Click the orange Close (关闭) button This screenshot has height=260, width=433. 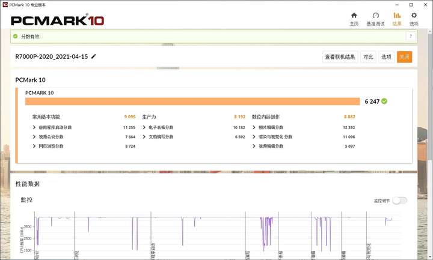[x=404, y=57]
